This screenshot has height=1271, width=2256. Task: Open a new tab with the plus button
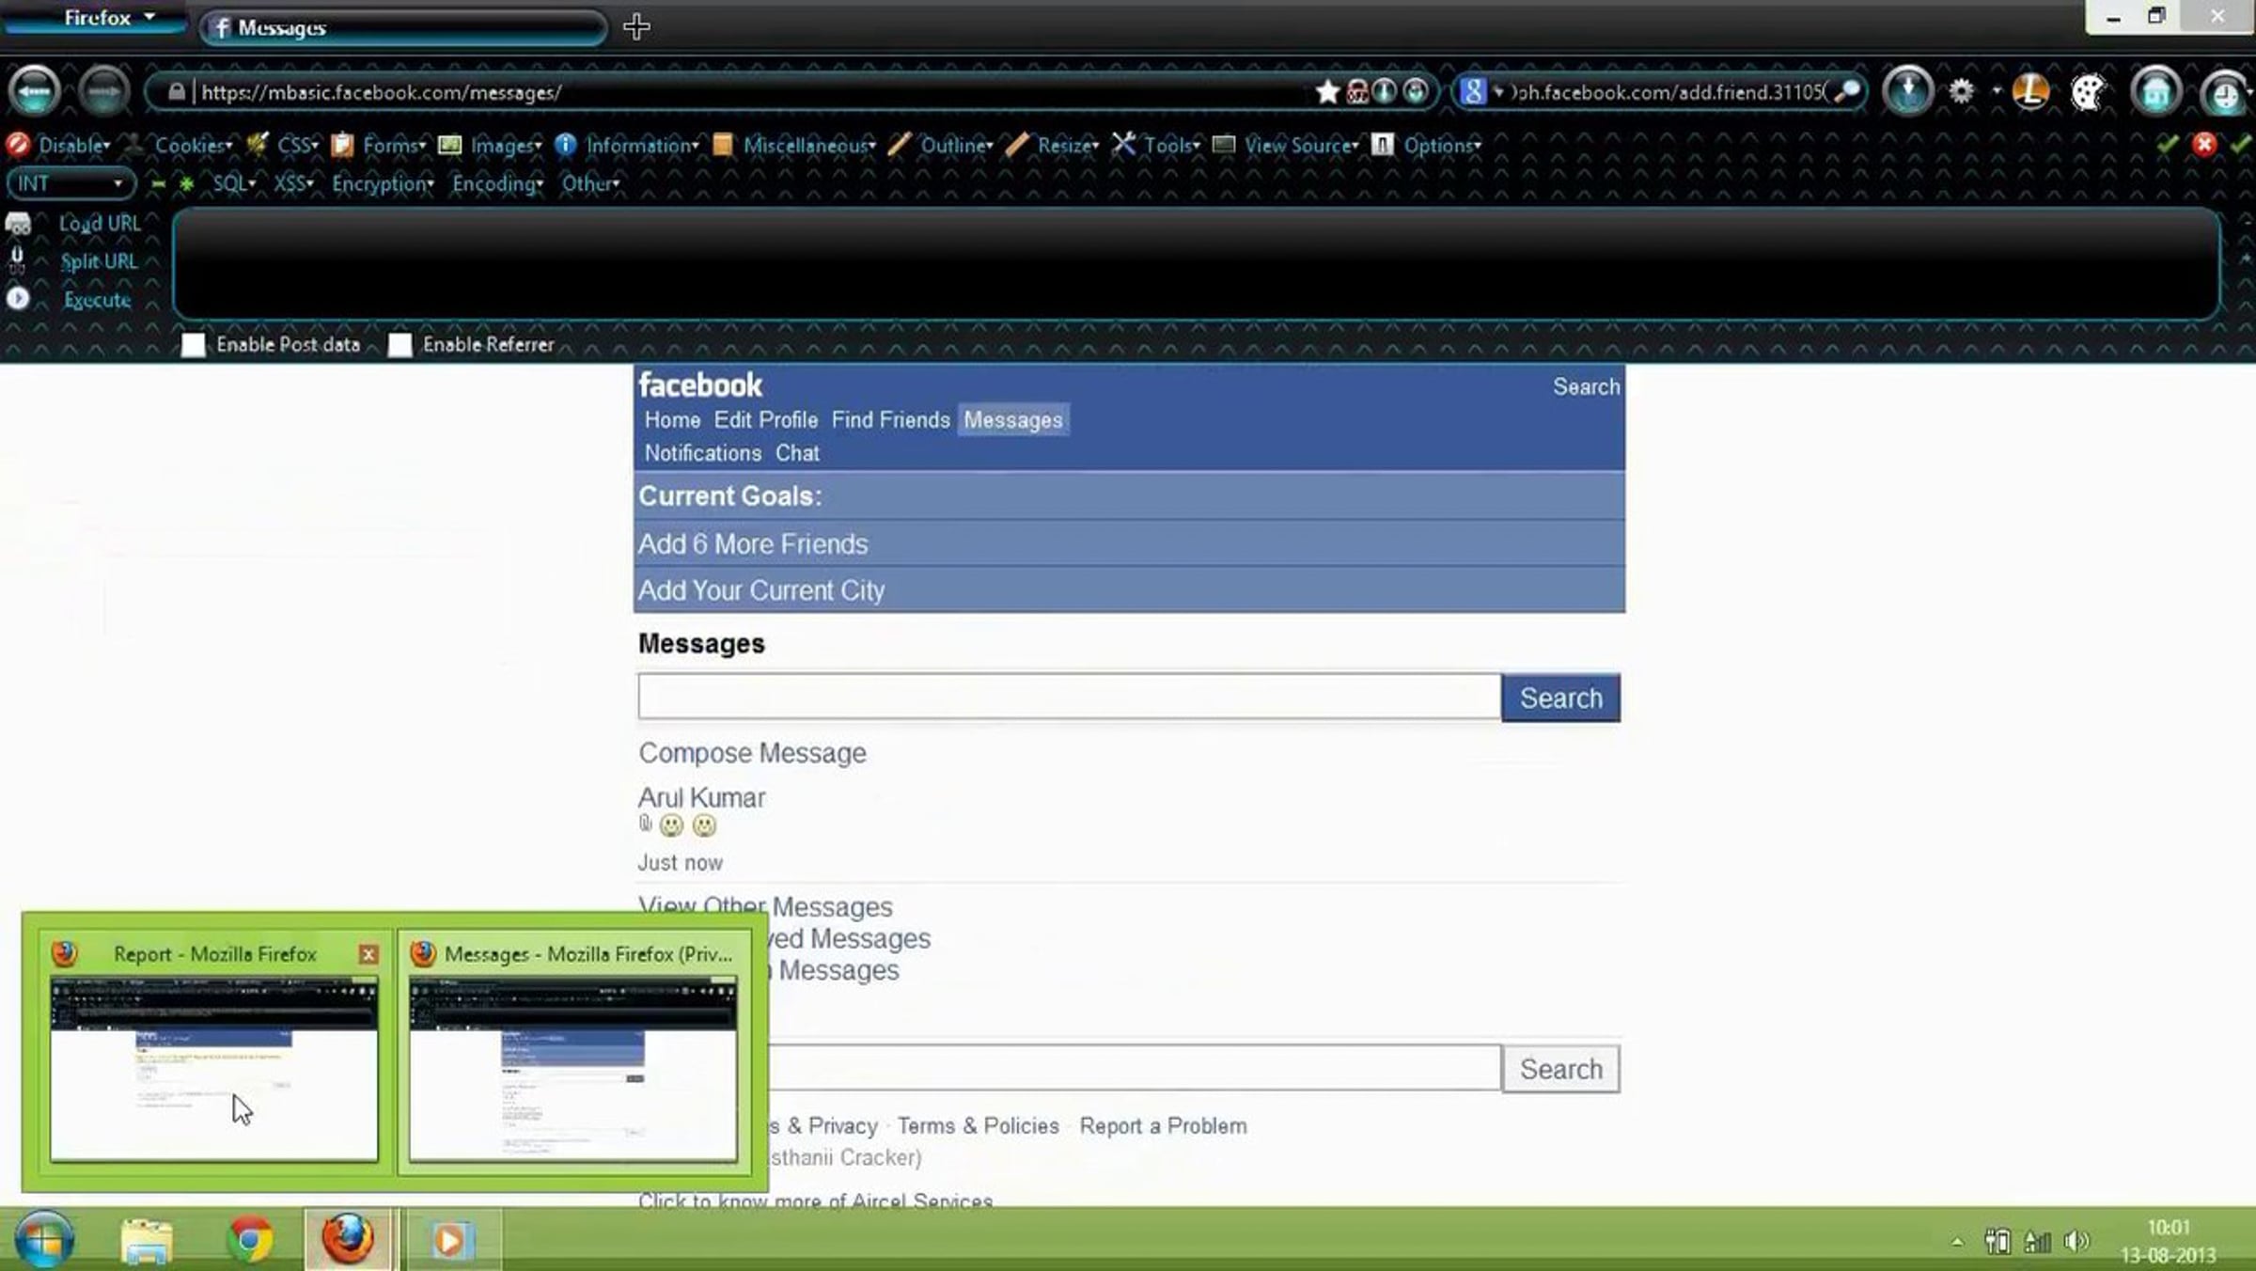click(636, 26)
